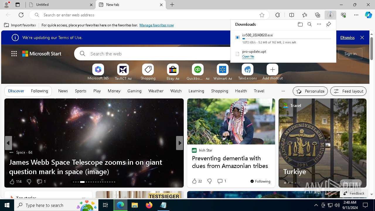Open the Extensions puzzle icon
The width and height of the screenshot is (375, 211).
(277, 15)
